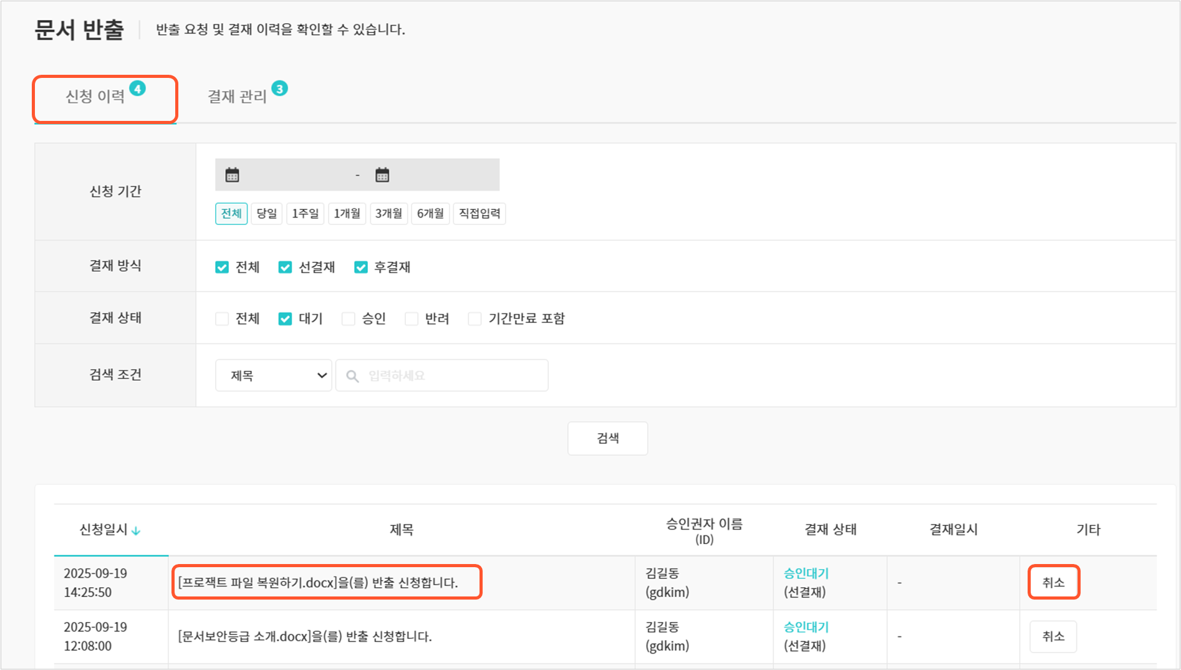Click the badge 4 on 신청 이력

click(138, 89)
